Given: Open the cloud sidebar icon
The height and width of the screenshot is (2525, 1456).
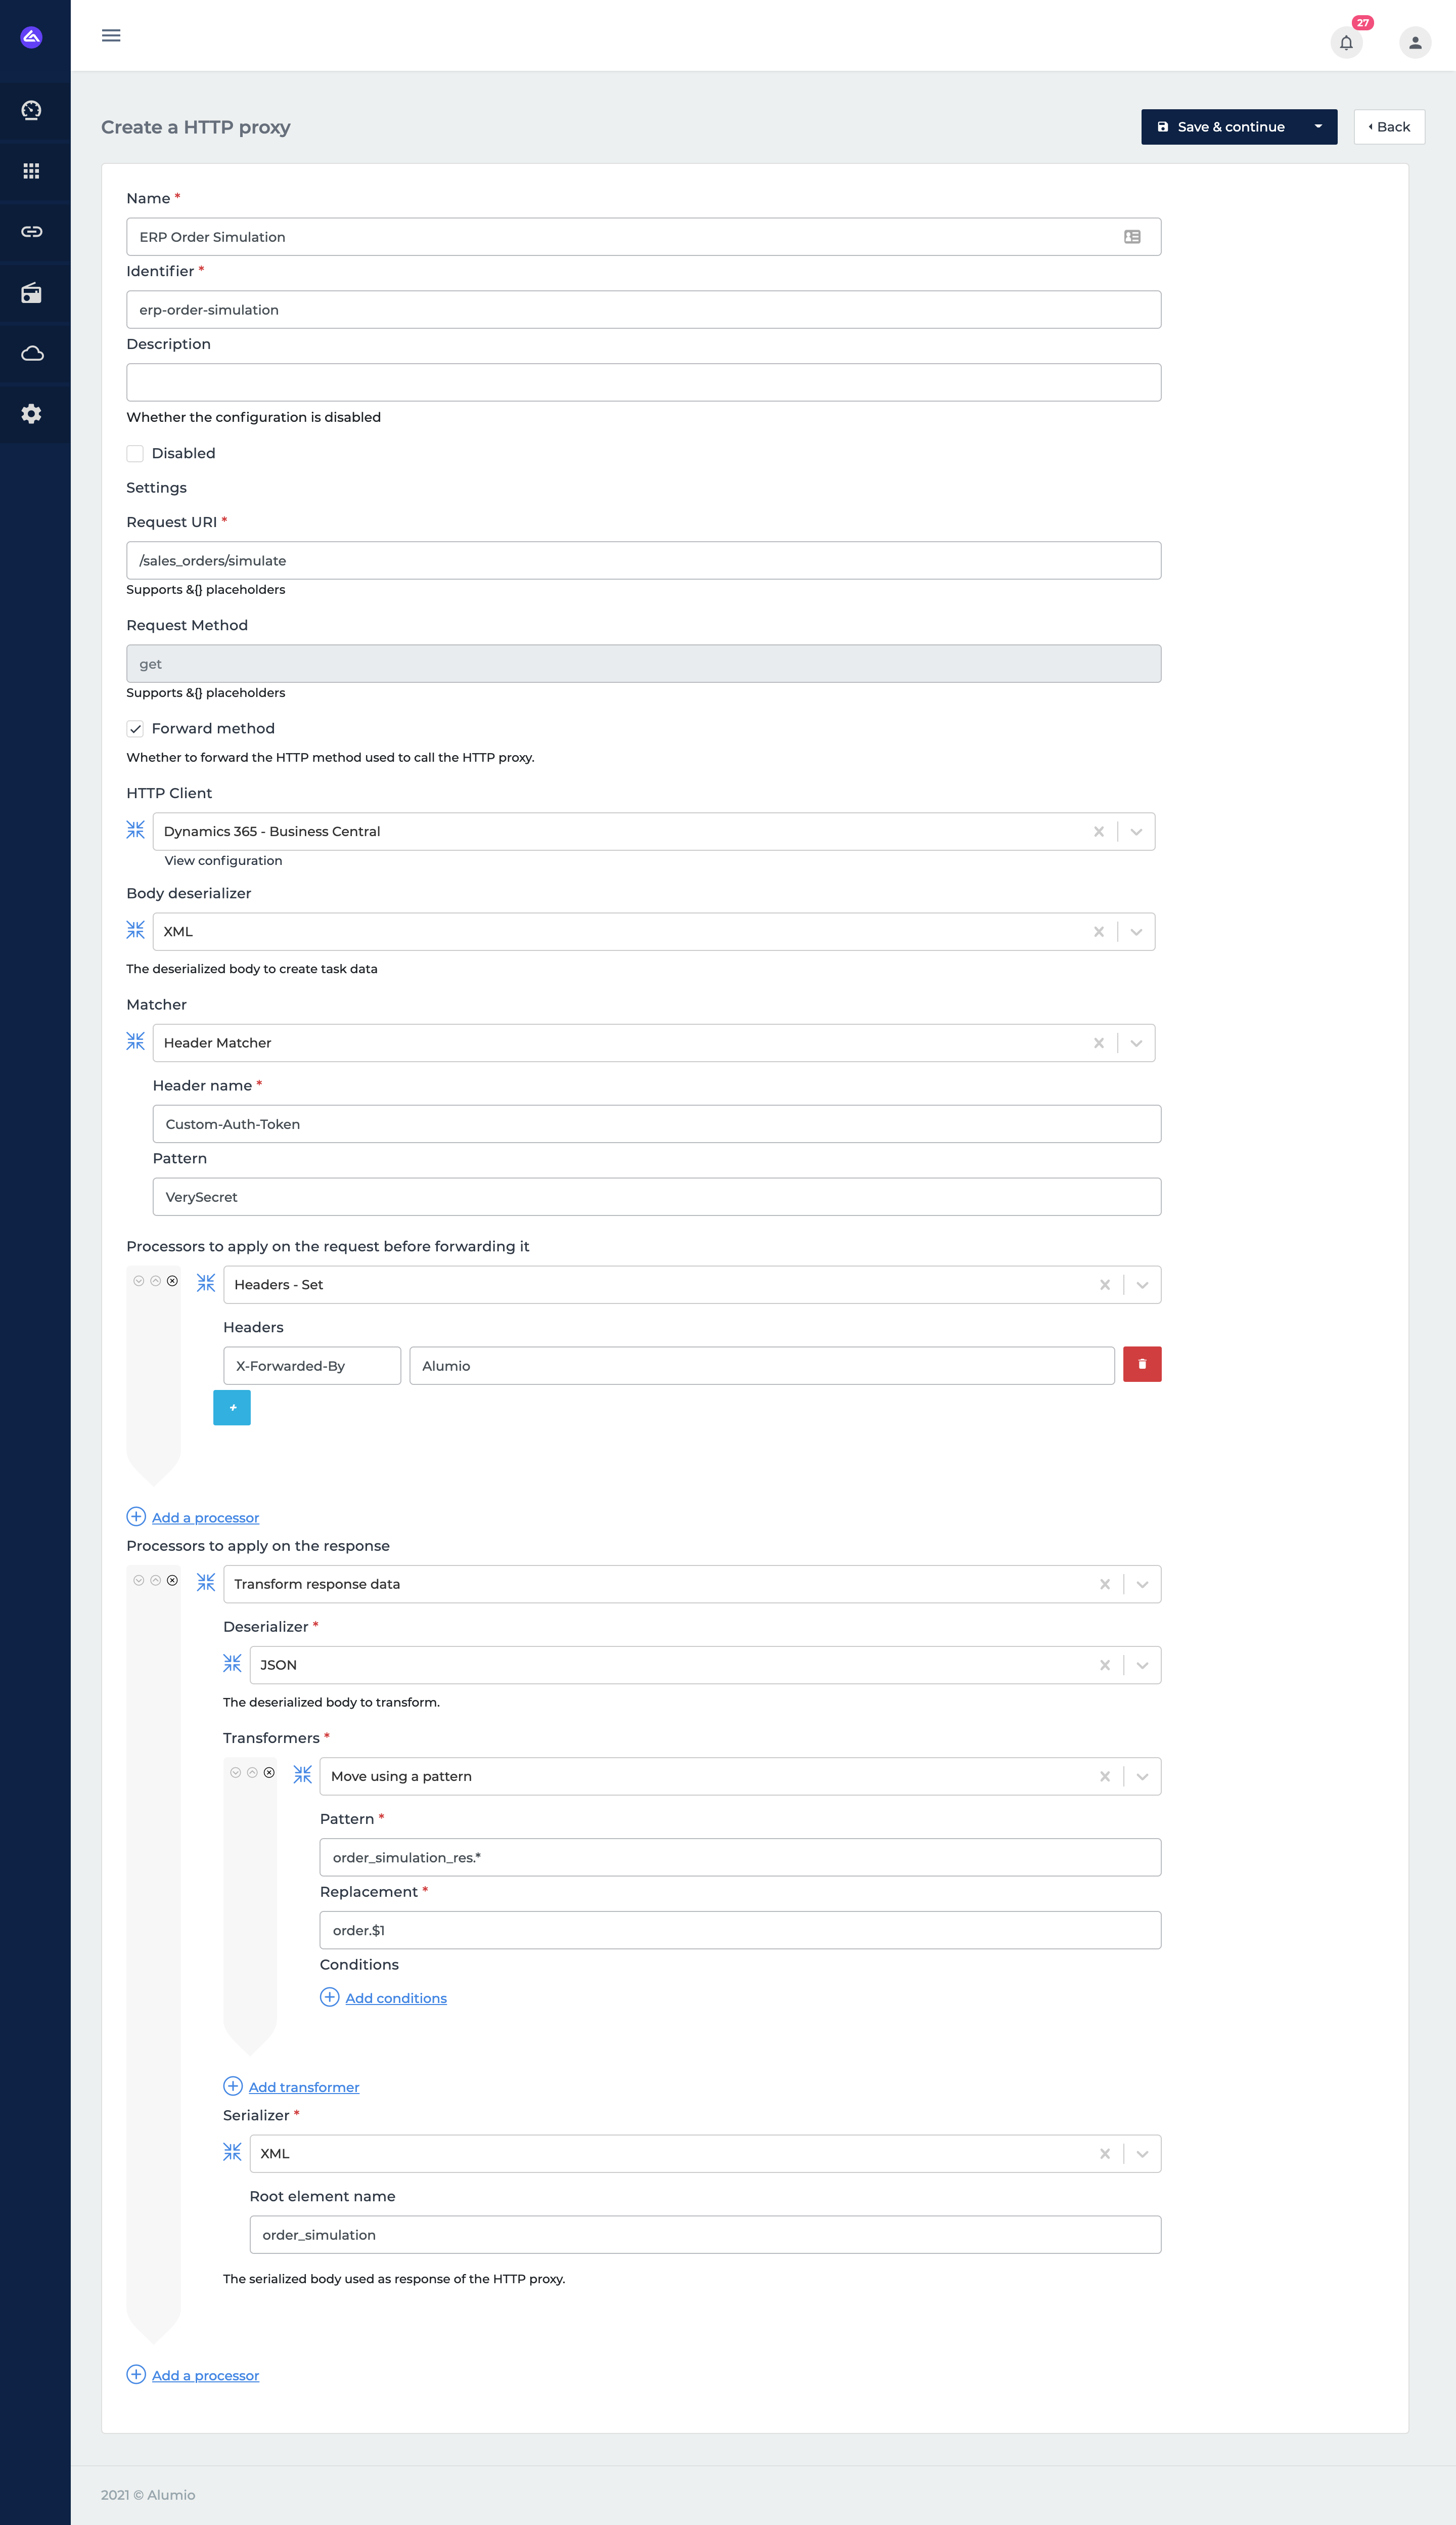Looking at the screenshot, I should pyautogui.click(x=32, y=353).
